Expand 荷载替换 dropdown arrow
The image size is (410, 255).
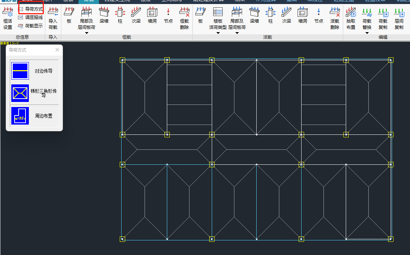coord(367,33)
